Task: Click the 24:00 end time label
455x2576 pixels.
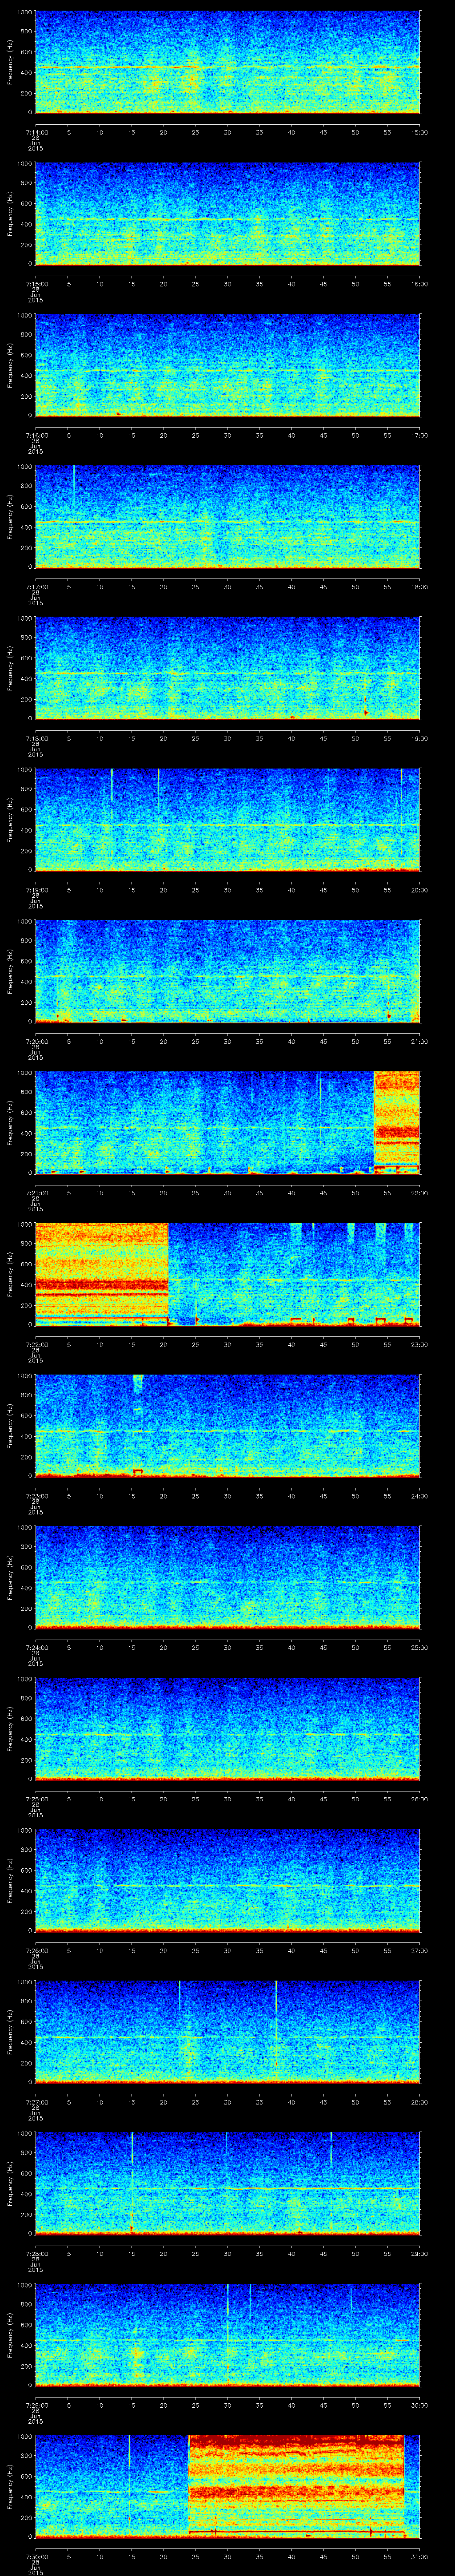Action: pos(420,1496)
